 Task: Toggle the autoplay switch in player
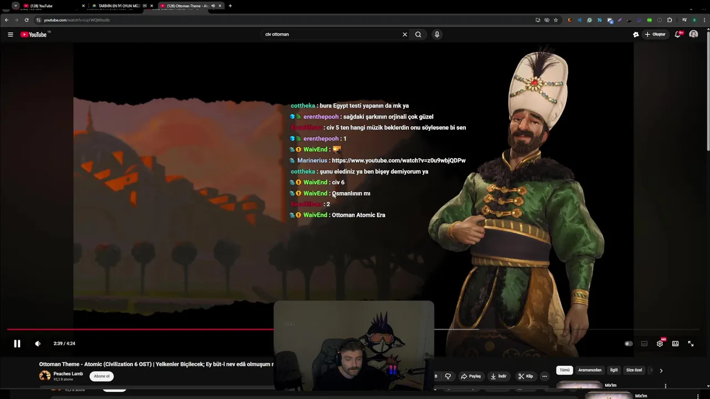[628, 344]
